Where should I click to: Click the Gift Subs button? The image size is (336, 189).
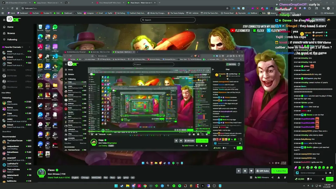pyautogui.click(x=262, y=171)
